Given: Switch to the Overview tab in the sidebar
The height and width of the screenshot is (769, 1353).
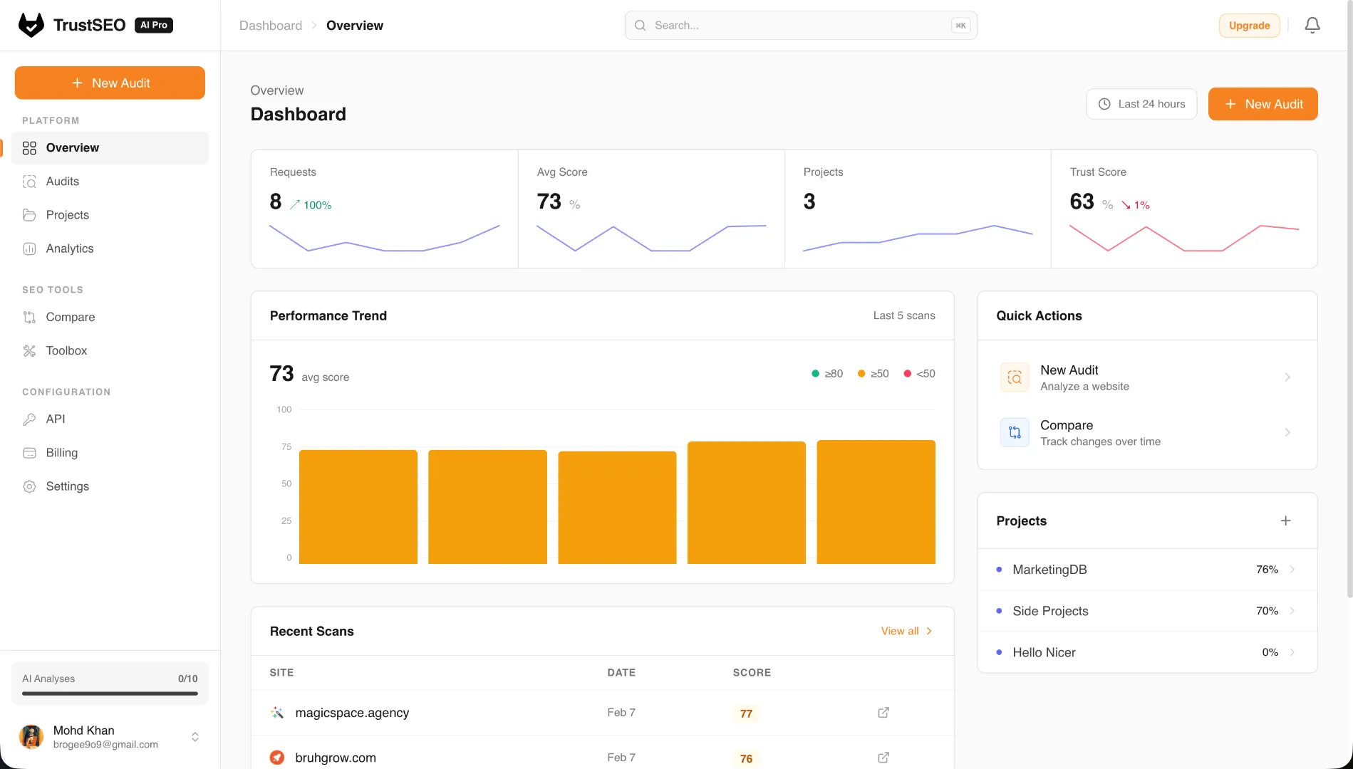Looking at the screenshot, I should [72, 147].
